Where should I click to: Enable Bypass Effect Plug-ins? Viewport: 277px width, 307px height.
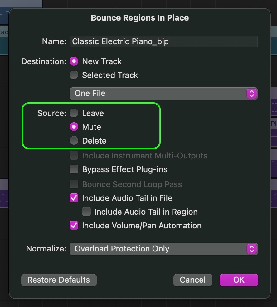tap(74, 169)
